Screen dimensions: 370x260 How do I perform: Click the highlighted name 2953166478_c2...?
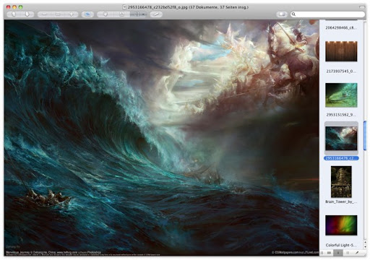(x=341, y=158)
